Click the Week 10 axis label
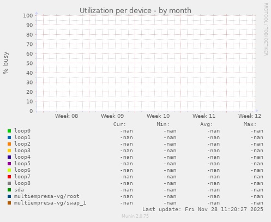 (158, 116)
